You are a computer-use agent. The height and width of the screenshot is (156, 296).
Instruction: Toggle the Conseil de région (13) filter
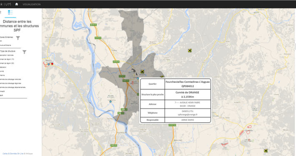pos(7,59)
